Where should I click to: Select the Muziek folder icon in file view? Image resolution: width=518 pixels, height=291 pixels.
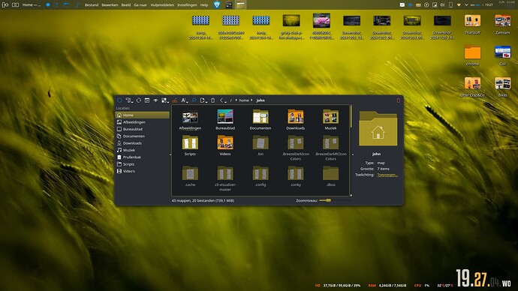click(x=330, y=117)
